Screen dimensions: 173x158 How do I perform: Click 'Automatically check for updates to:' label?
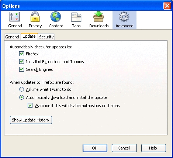click(x=41, y=47)
